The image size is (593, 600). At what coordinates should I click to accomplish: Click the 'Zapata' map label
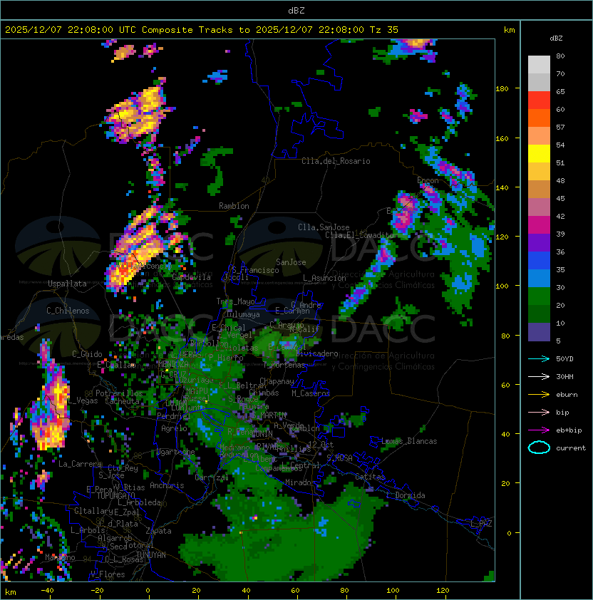(158, 531)
